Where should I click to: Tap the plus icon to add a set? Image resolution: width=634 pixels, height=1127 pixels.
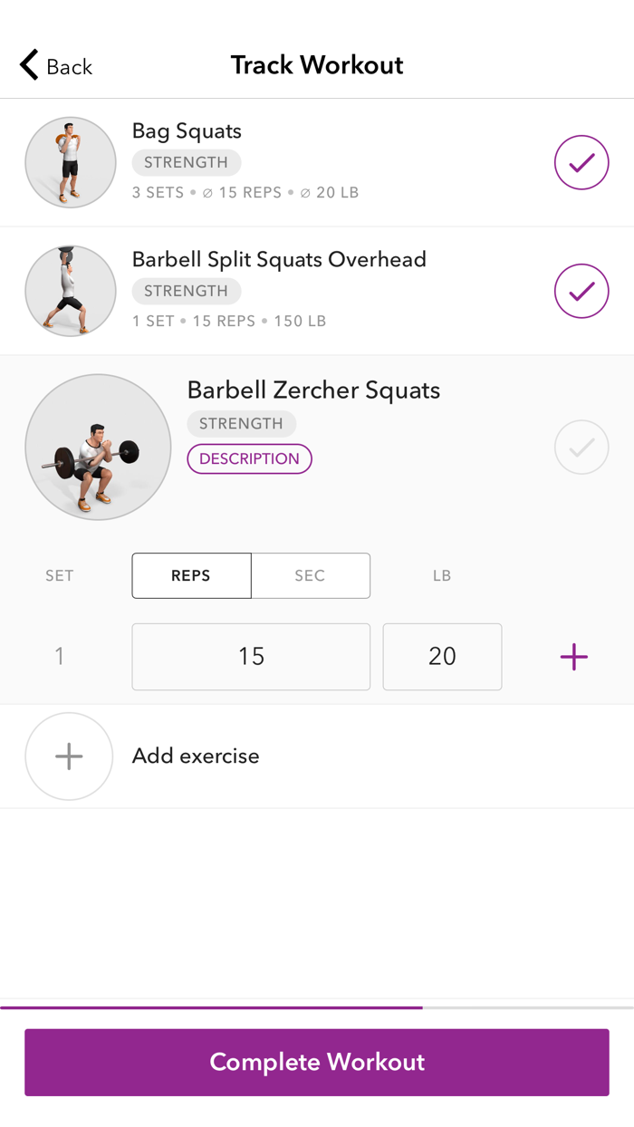574,657
